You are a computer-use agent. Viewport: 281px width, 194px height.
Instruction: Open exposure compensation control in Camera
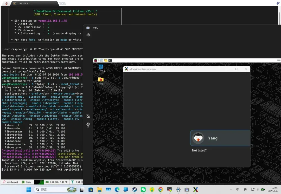88,125
